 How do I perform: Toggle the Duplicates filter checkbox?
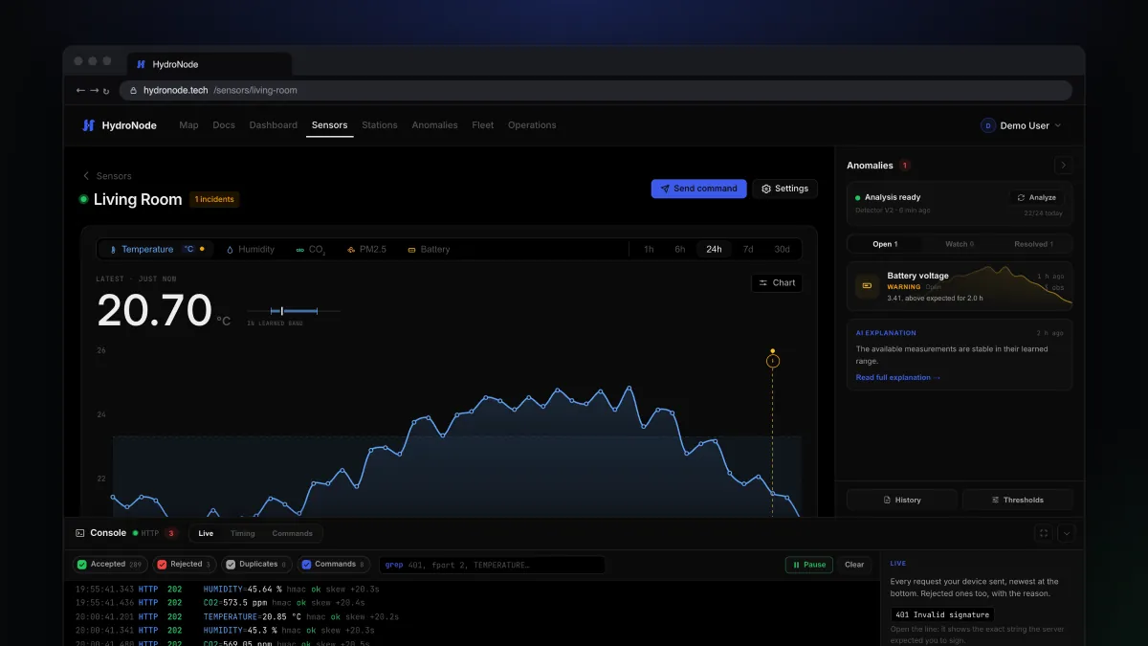point(230,565)
